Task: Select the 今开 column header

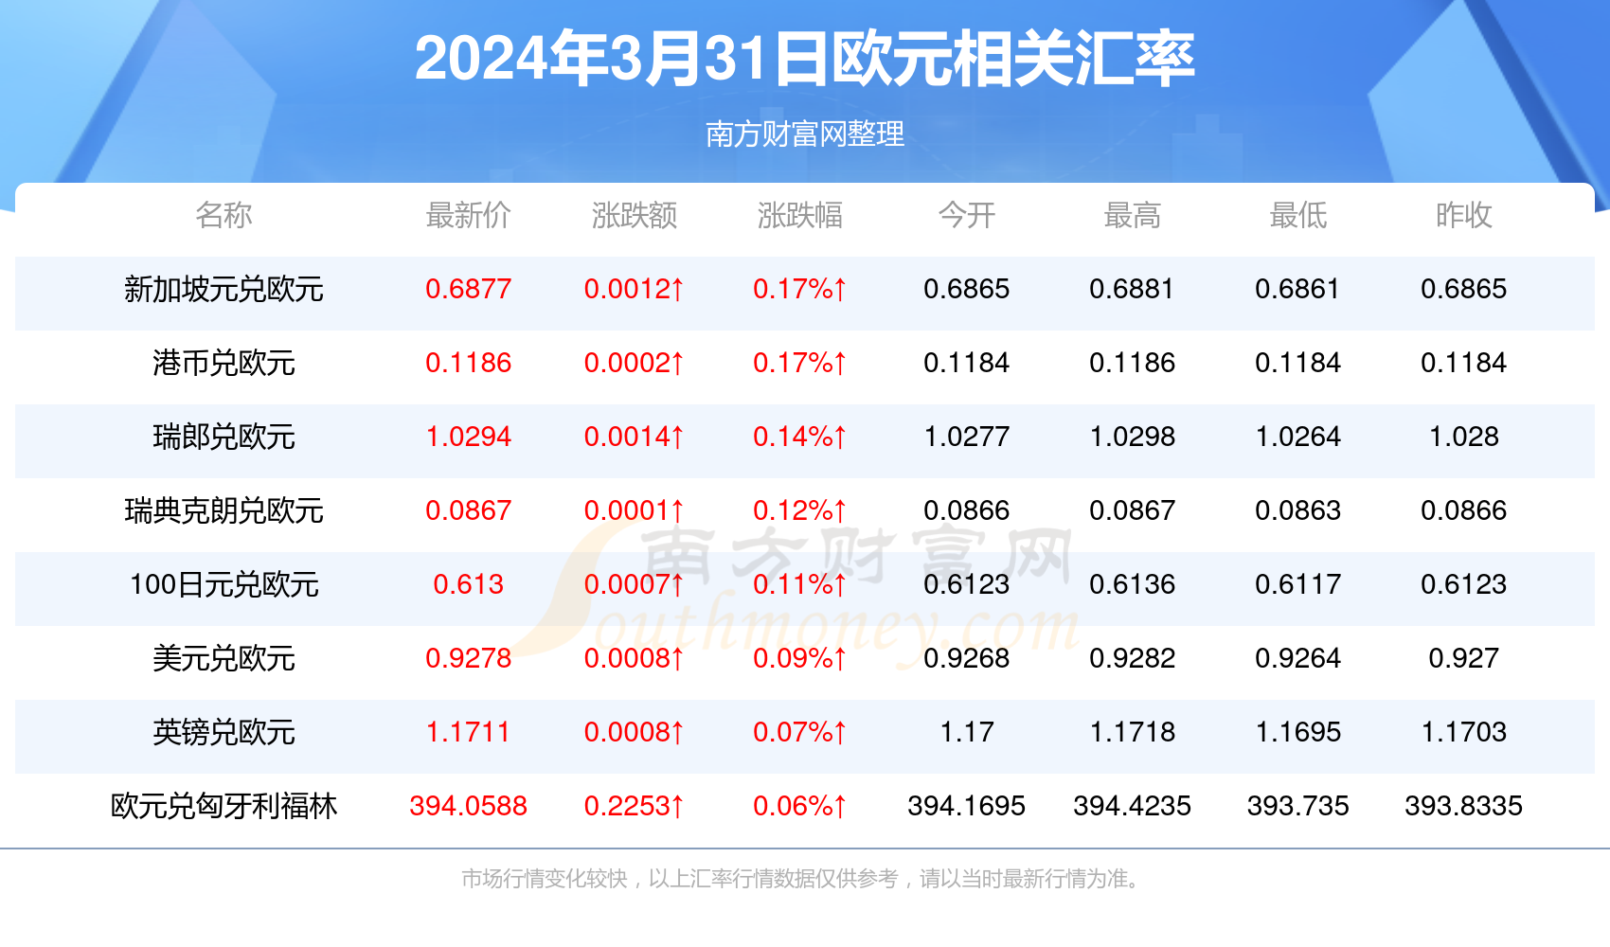Action: pos(966,215)
